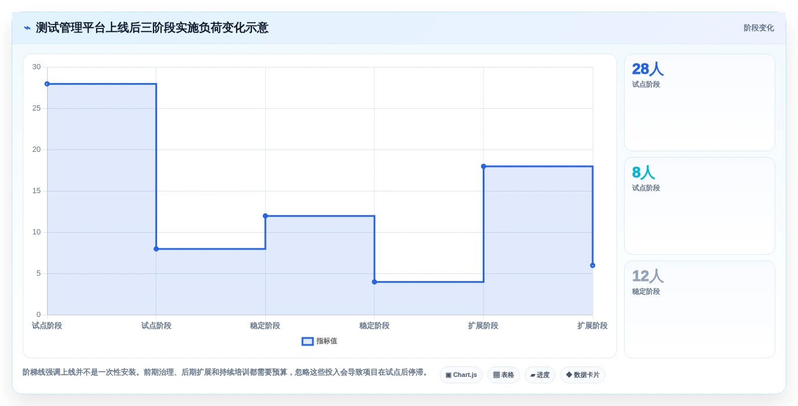Click the data point at value 8

click(x=156, y=249)
